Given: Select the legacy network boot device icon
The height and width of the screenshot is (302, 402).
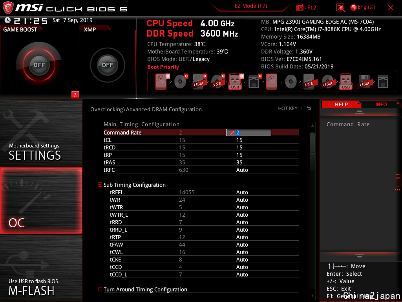Looking at the screenshot, I should pos(383,82).
